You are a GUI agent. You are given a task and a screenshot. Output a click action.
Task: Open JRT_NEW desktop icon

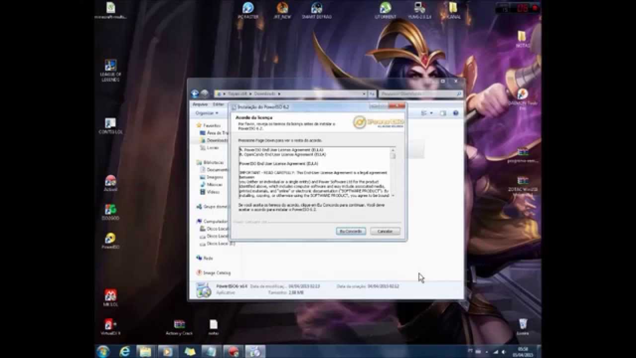pyautogui.click(x=282, y=10)
